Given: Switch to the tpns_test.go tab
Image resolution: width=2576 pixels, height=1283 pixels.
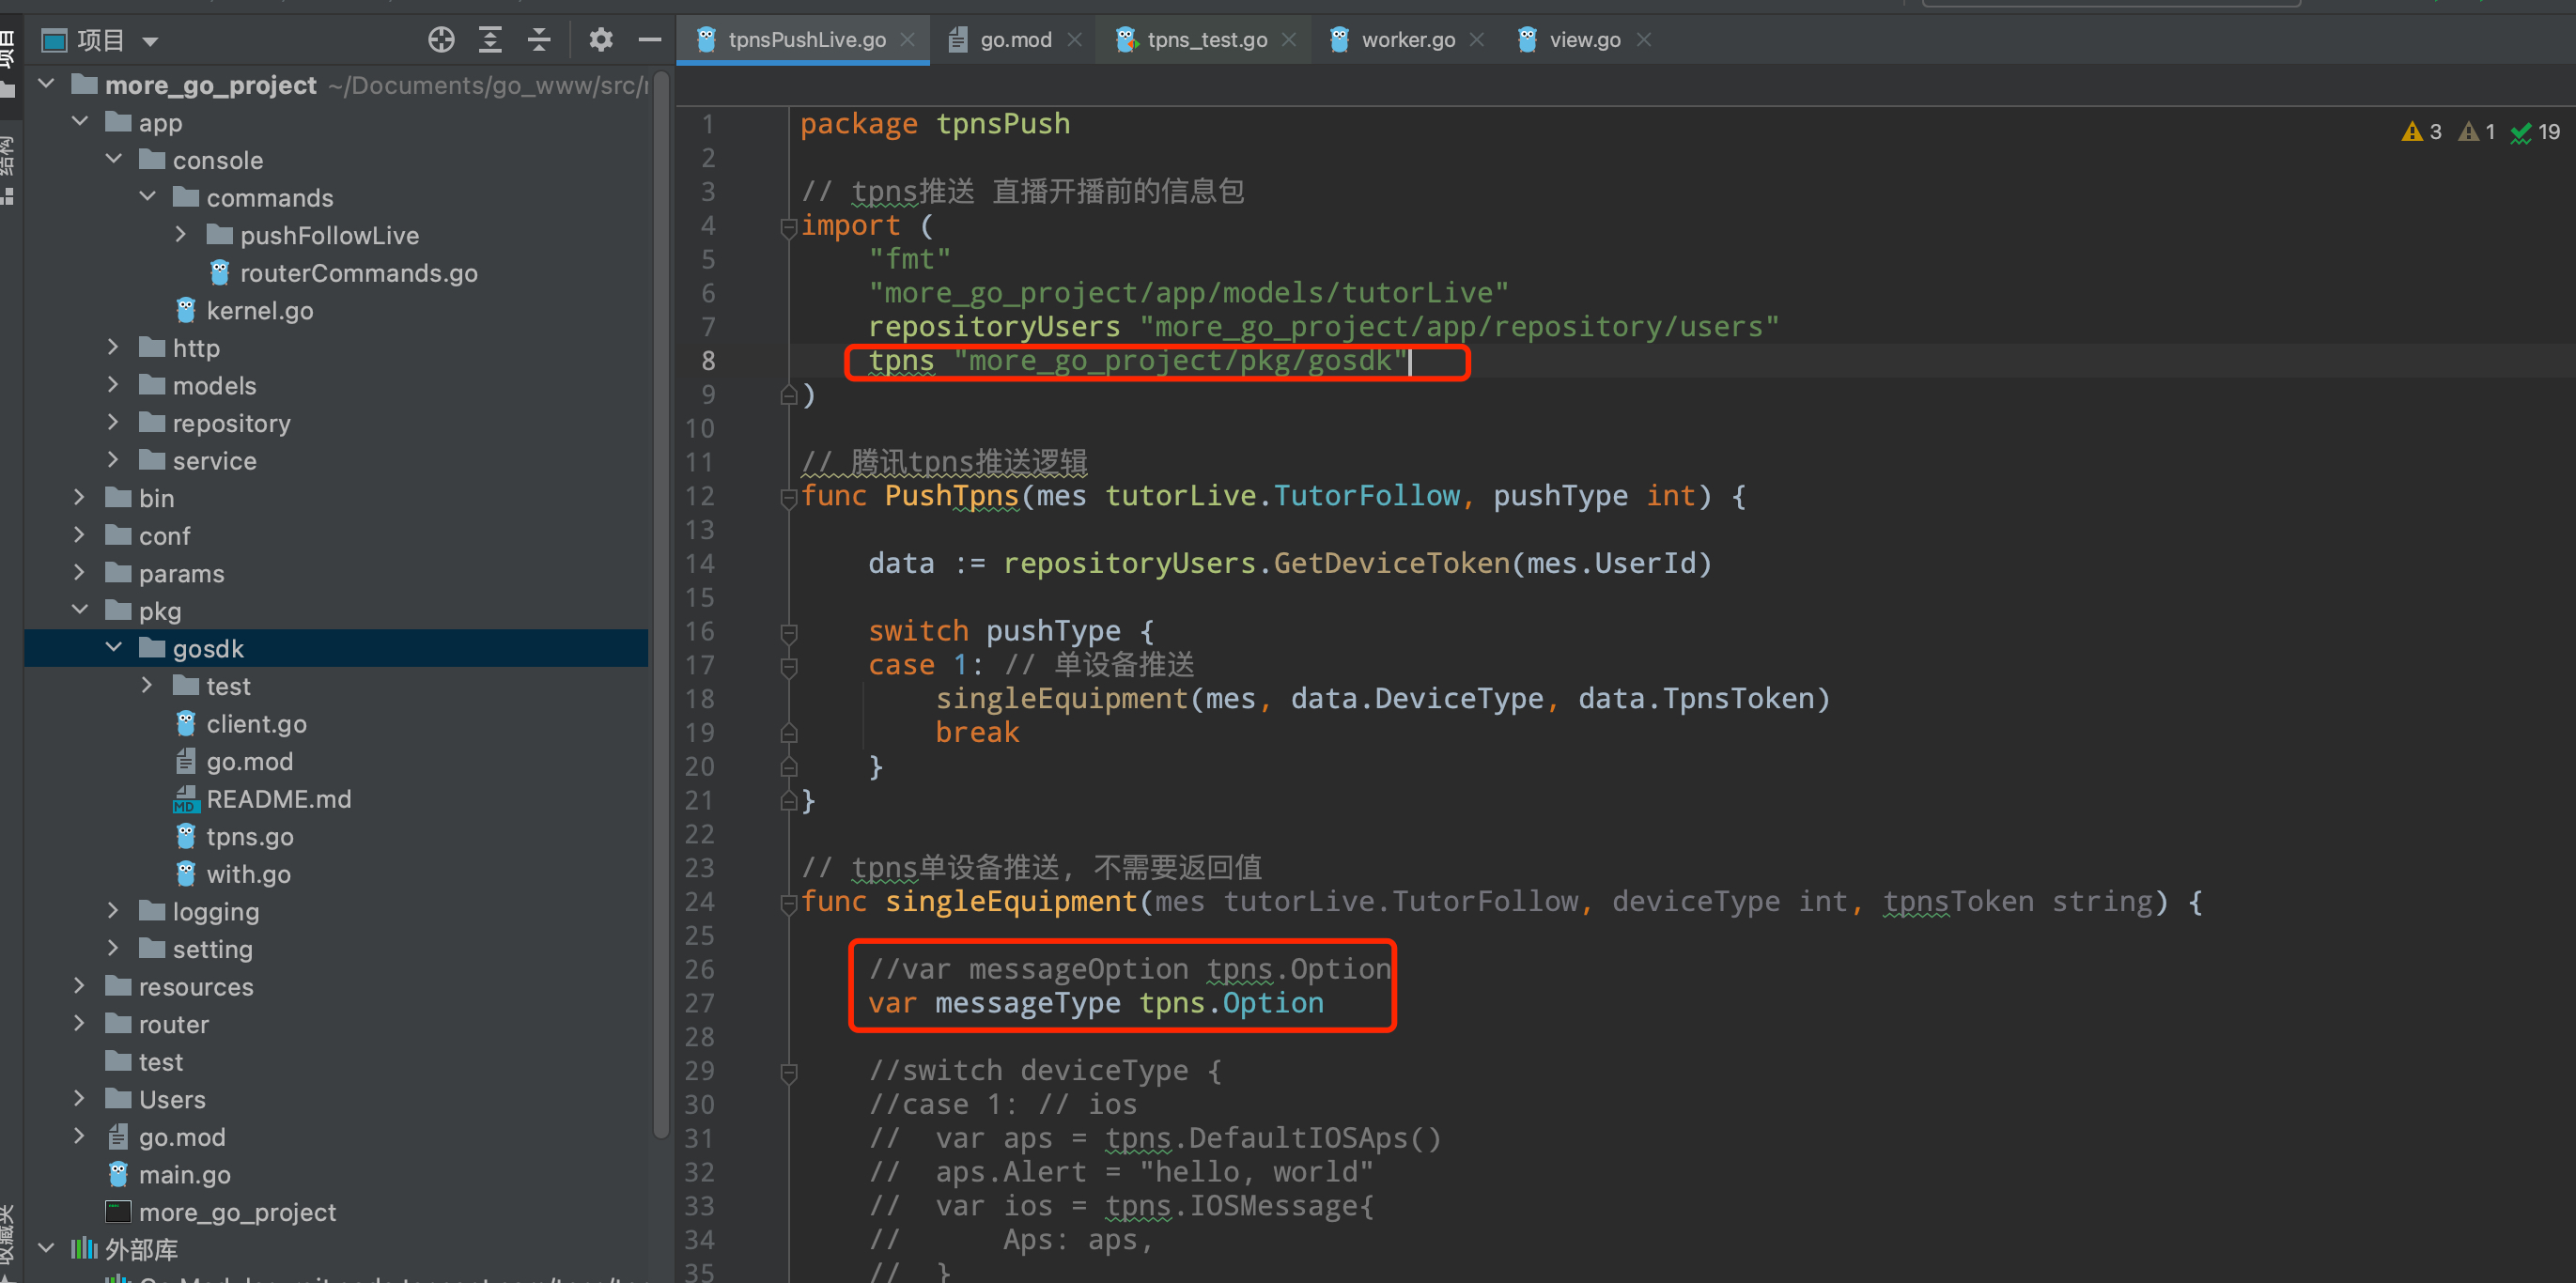Looking at the screenshot, I should (x=1206, y=40).
